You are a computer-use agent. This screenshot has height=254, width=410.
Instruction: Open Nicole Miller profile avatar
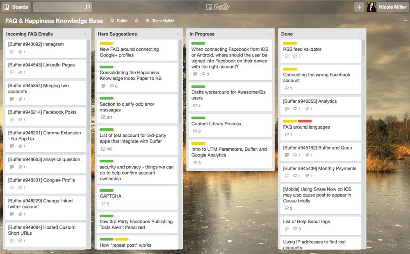pos(371,7)
